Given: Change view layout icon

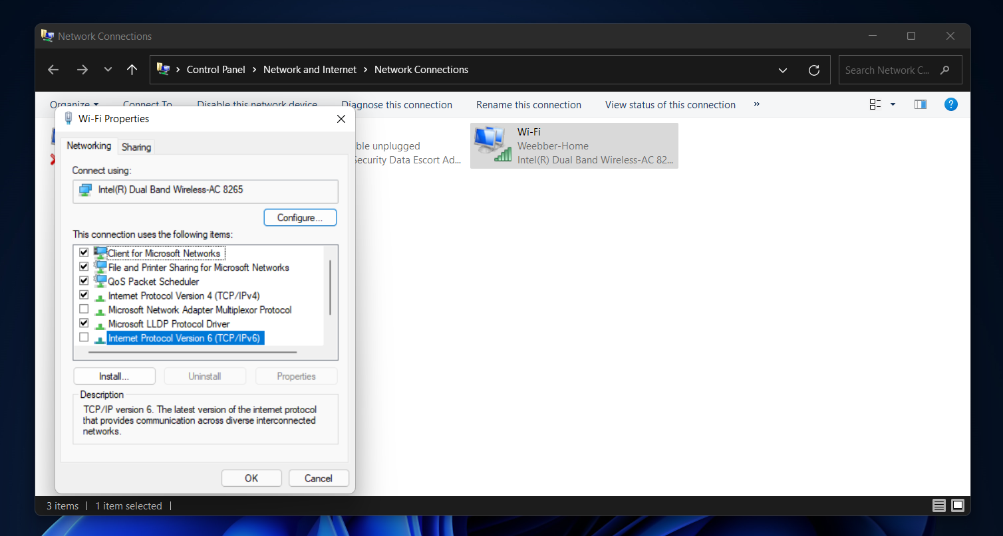Looking at the screenshot, I should 875,104.
